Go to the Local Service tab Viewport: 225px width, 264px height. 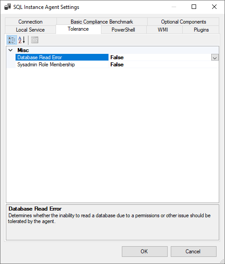(x=30, y=30)
